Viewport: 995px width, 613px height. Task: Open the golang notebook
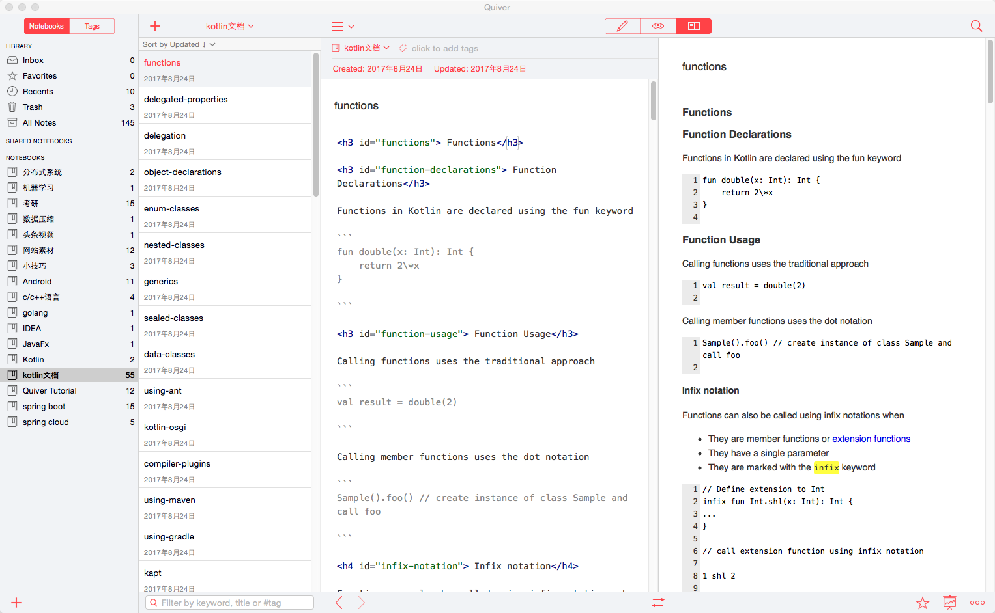coord(69,313)
